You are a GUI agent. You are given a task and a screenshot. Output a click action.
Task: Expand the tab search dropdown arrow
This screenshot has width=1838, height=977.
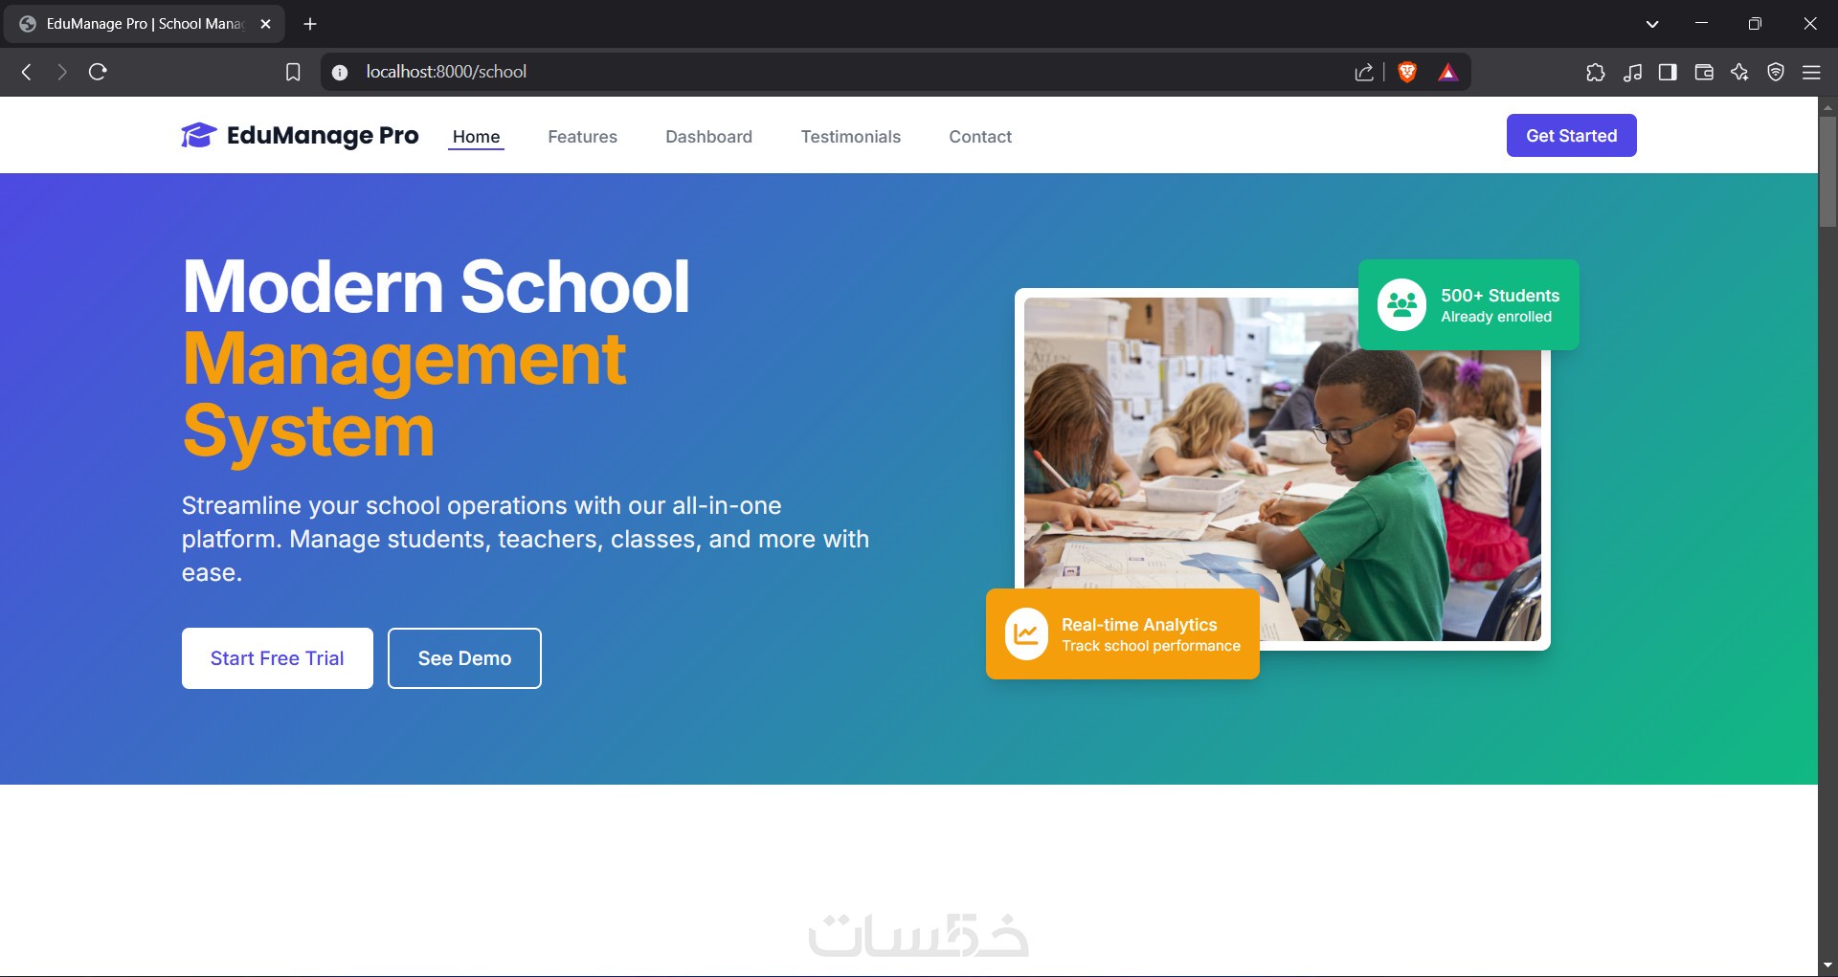click(1652, 24)
